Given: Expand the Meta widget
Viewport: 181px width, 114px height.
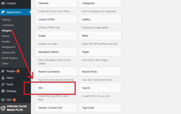Looking at the screenshot, I should (100, 36).
